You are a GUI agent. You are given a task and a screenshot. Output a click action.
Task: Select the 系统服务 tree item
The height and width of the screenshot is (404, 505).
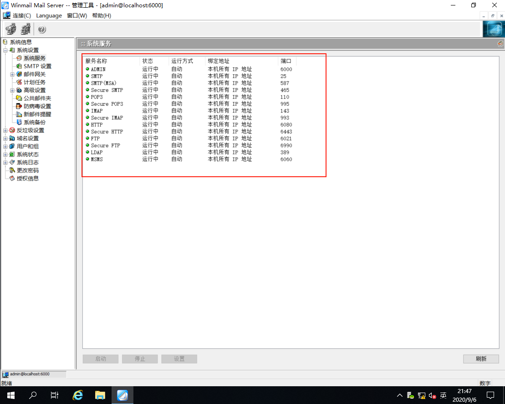pyautogui.click(x=35, y=58)
